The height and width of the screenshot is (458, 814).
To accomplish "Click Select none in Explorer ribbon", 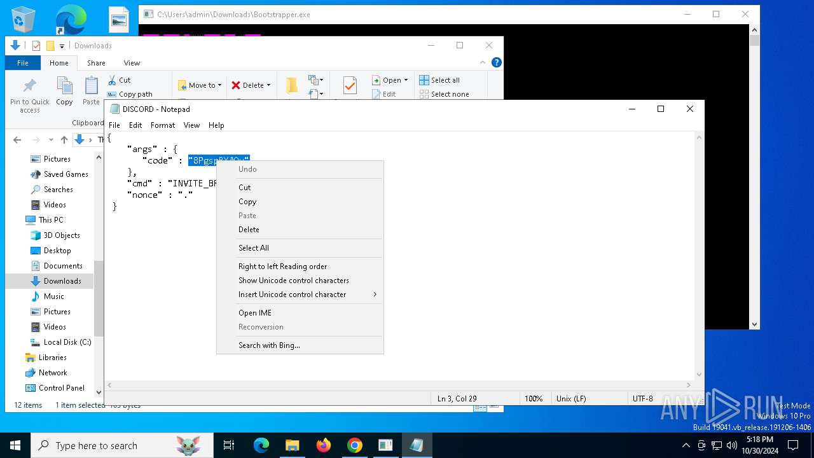I will [x=444, y=94].
